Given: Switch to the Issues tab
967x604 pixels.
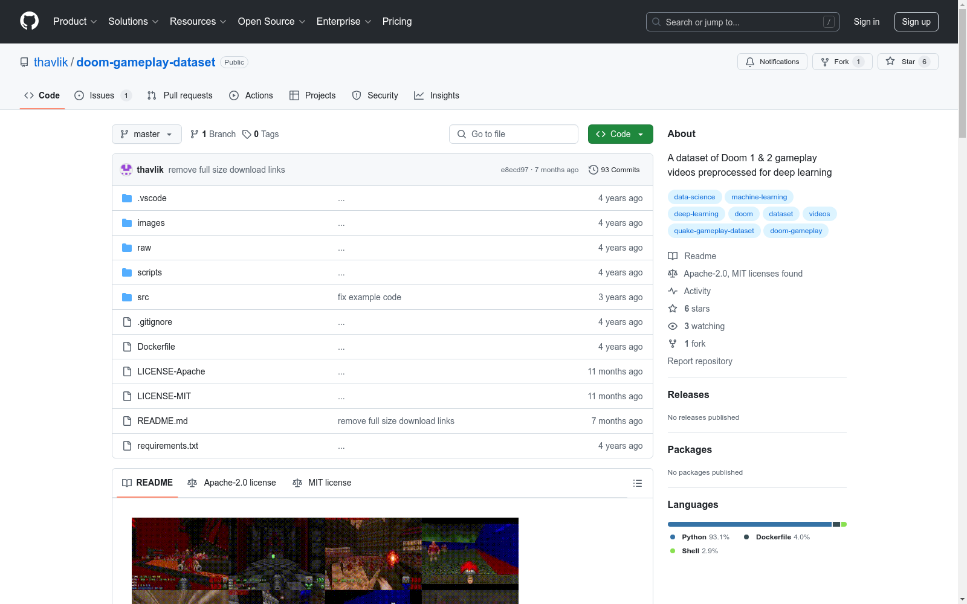Looking at the screenshot, I should coord(103,95).
